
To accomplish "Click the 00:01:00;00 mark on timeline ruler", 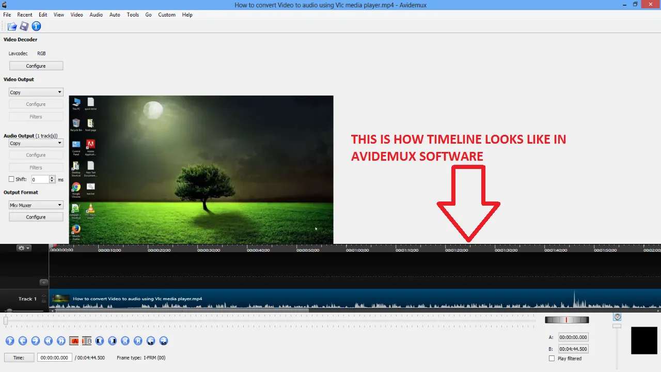I will [356, 250].
